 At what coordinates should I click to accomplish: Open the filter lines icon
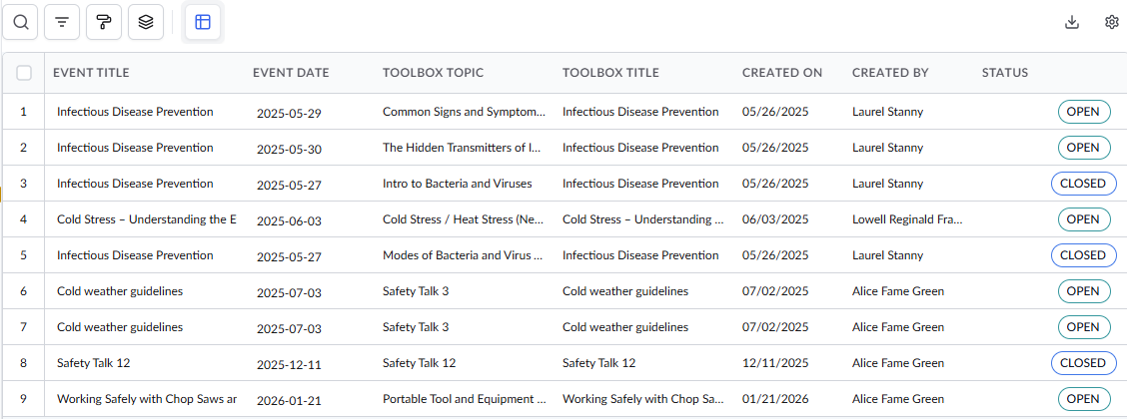click(62, 22)
